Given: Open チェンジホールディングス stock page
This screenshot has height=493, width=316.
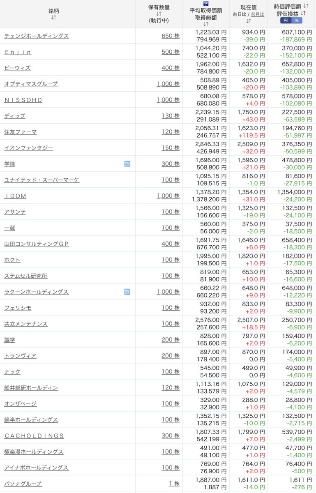Looking at the screenshot, I should (37, 36).
